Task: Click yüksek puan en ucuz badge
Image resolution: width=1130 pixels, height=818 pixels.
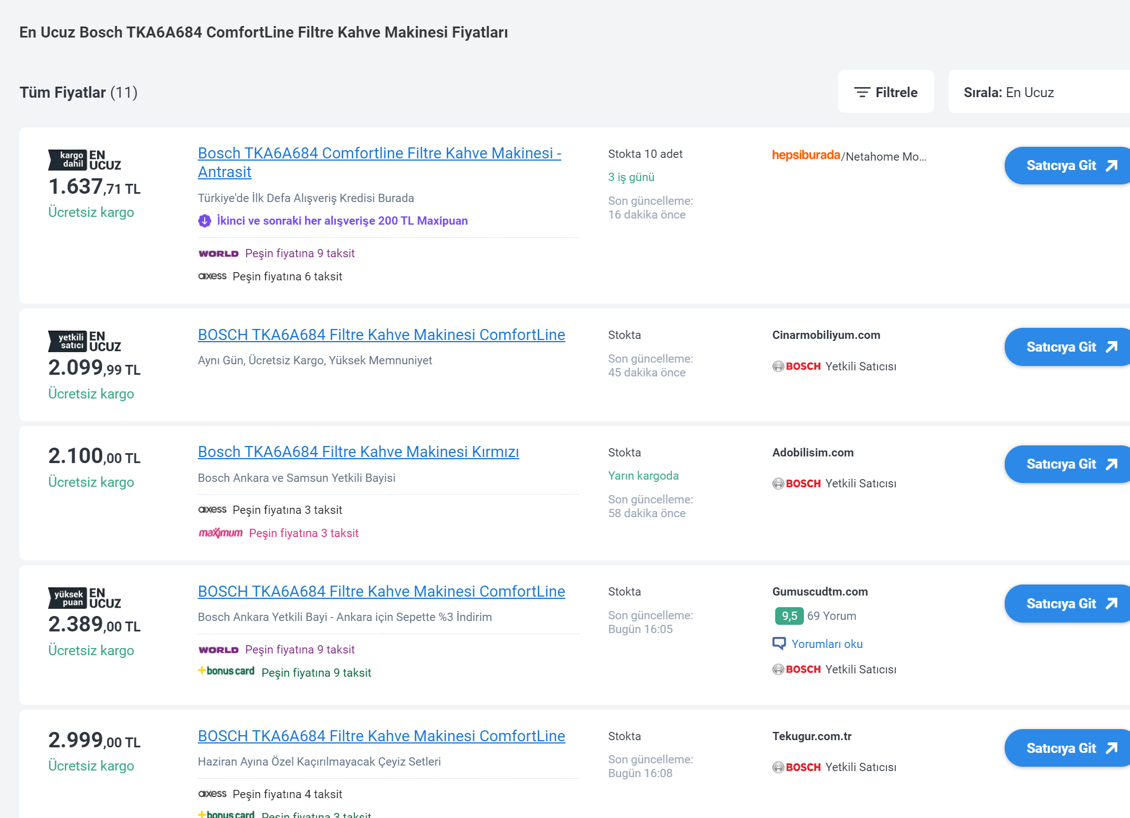Action: click(x=84, y=598)
